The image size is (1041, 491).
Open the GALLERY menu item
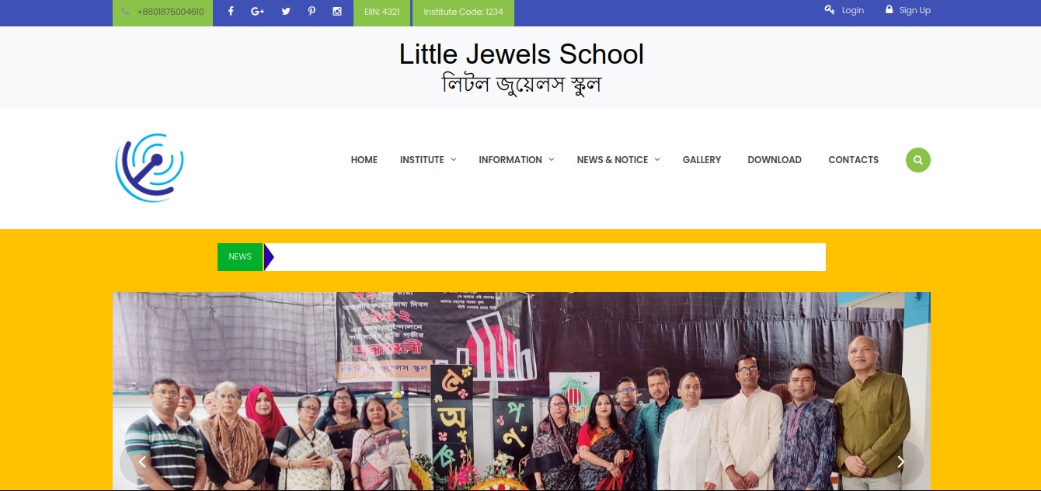pos(702,160)
